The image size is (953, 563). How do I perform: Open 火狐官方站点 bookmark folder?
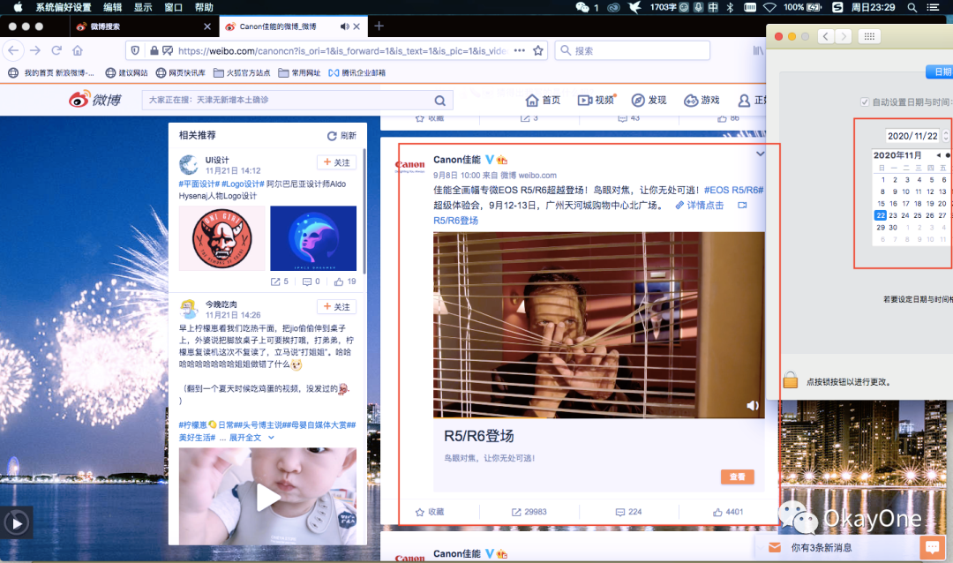(x=242, y=72)
